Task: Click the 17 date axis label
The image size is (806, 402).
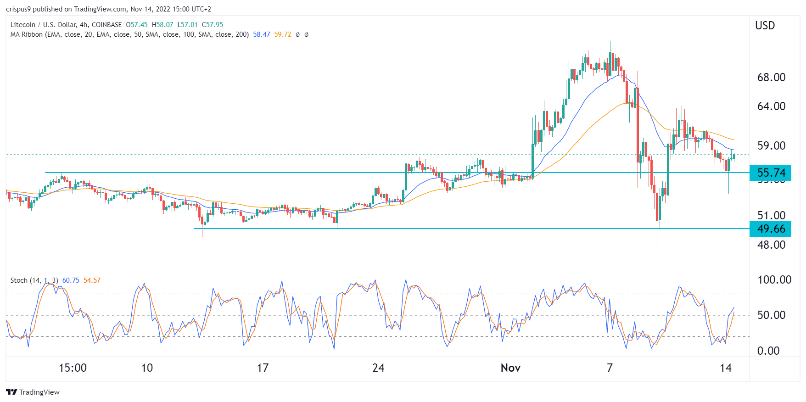Action: click(x=263, y=368)
